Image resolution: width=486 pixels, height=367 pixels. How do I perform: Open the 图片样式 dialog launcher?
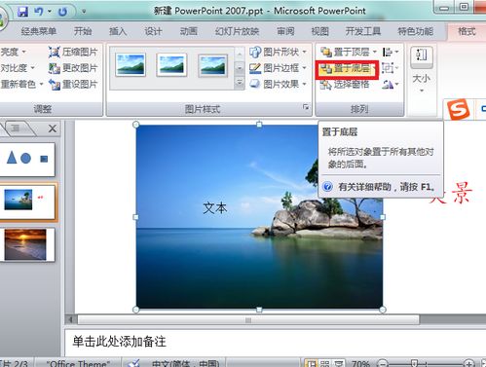[306, 107]
